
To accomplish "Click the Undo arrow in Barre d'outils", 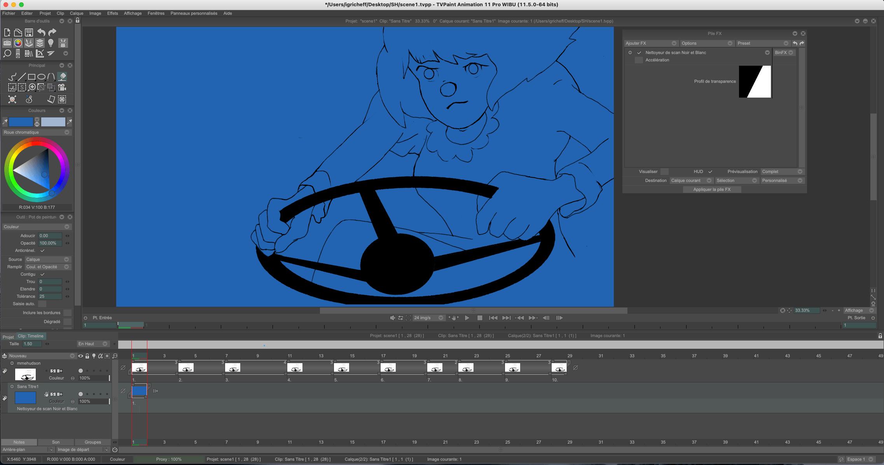I will point(41,32).
